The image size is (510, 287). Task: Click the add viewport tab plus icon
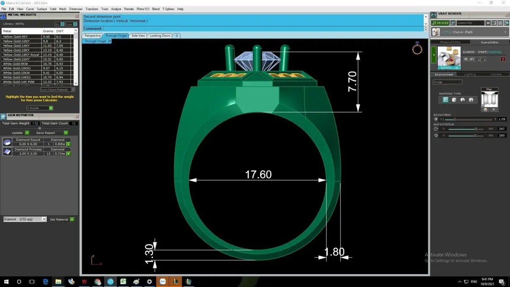click(177, 36)
